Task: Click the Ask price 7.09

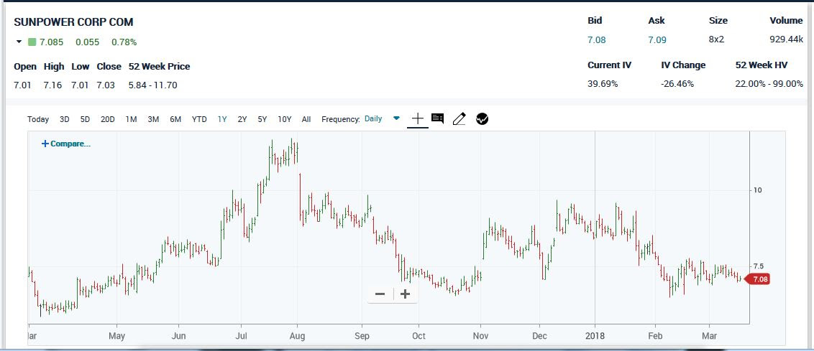Action: (x=657, y=40)
